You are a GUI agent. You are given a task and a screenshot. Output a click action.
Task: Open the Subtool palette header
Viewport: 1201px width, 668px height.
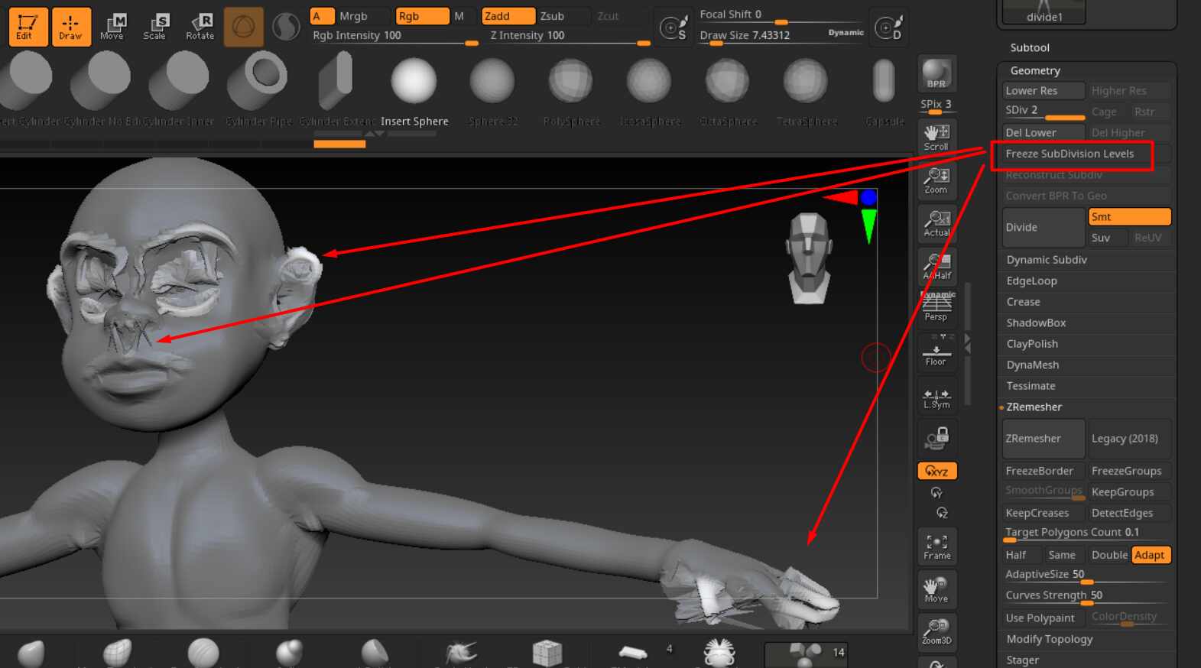[x=1030, y=47]
